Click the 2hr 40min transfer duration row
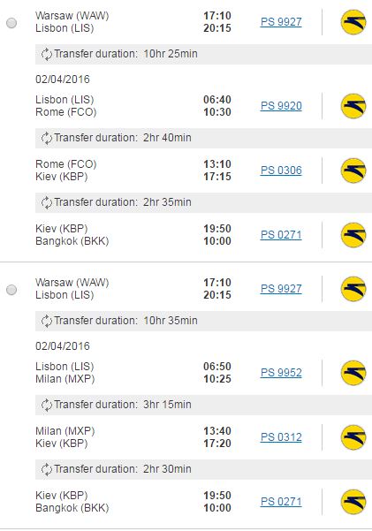 (x=203, y=138)
